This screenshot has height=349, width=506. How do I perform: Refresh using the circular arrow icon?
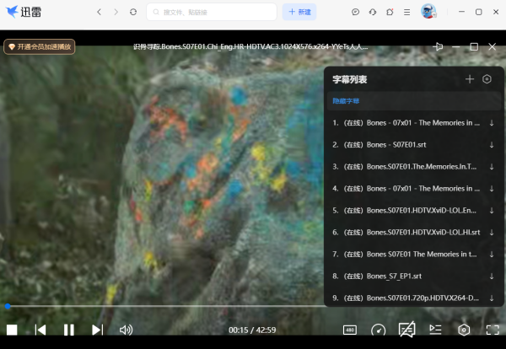[x=133, y=12]
